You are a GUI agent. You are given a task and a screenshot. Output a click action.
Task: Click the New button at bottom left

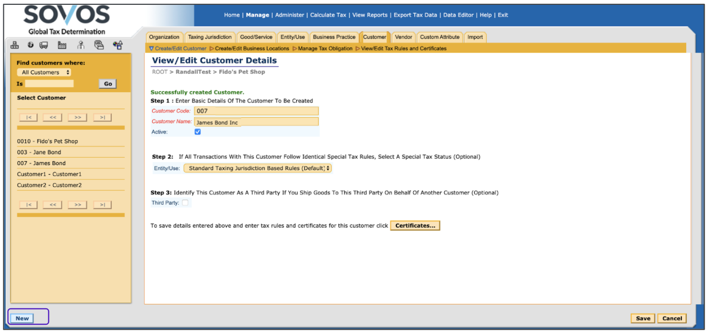[22, 318]
